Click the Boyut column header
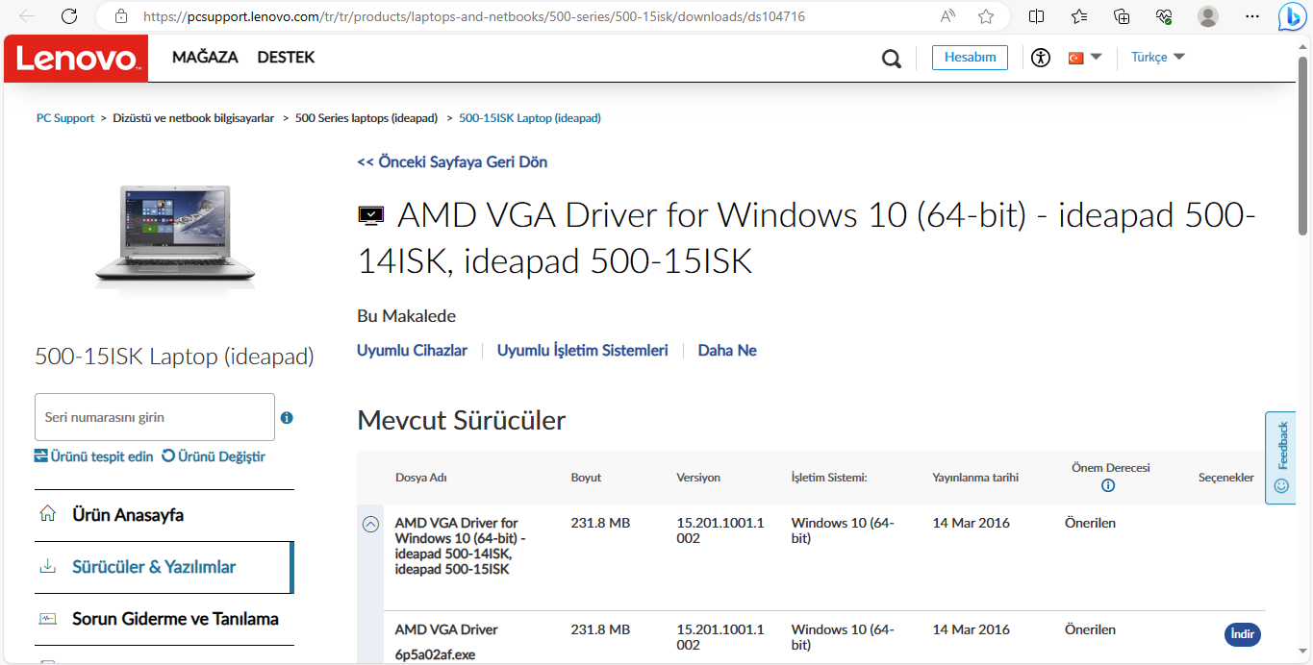Screen dimensions: 1313x665 click(x=586, y=478)
